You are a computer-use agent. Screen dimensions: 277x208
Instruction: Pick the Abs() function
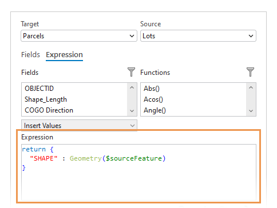(x=193, y=89)
